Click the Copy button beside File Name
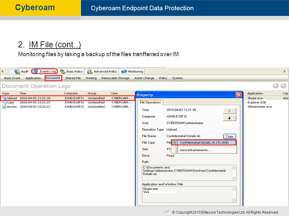This screenshot has width=289, height=216. (230, 136)
